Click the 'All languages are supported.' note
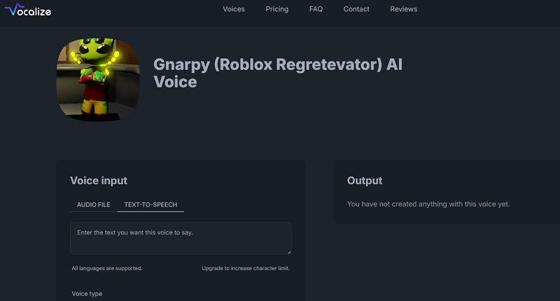 [107, 268]
